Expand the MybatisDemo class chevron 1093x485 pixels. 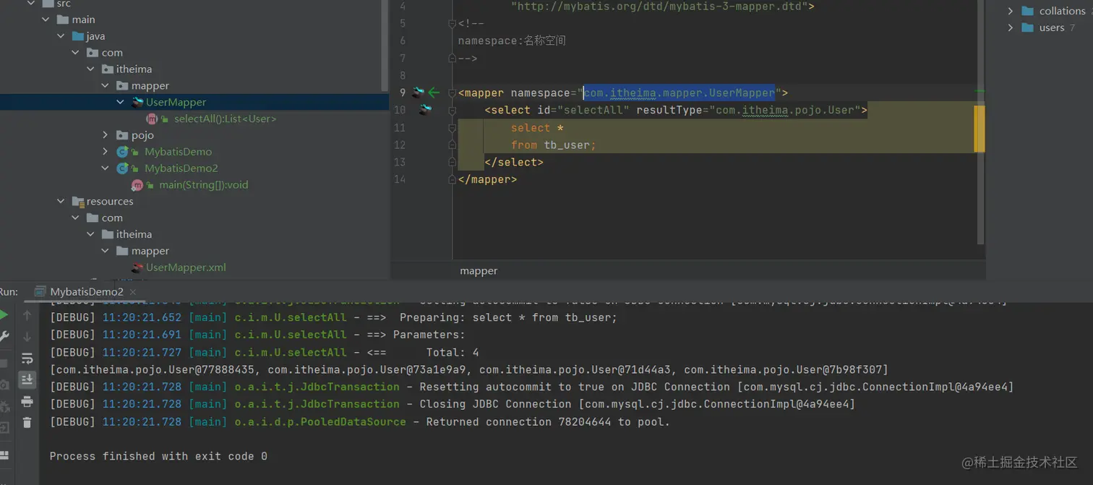tap(106, 152)
